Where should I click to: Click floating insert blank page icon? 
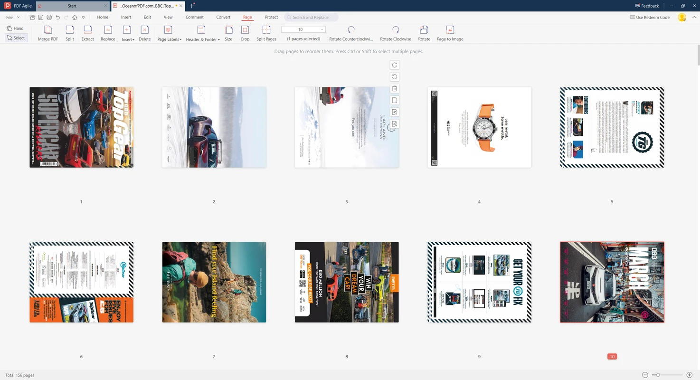[394, 100]
